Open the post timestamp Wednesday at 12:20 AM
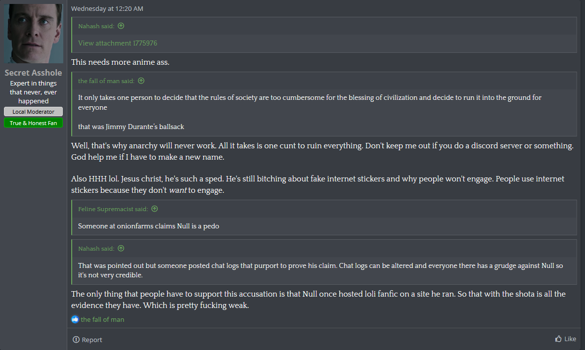This screenshot has height=350, width=585. (x=107, y=8)
